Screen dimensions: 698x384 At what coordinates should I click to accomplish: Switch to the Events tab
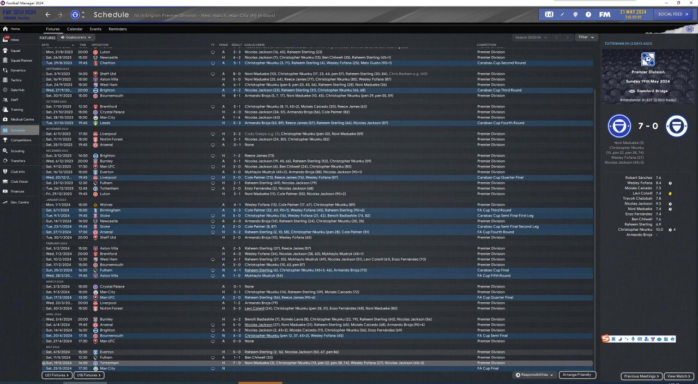click(95, 29)
